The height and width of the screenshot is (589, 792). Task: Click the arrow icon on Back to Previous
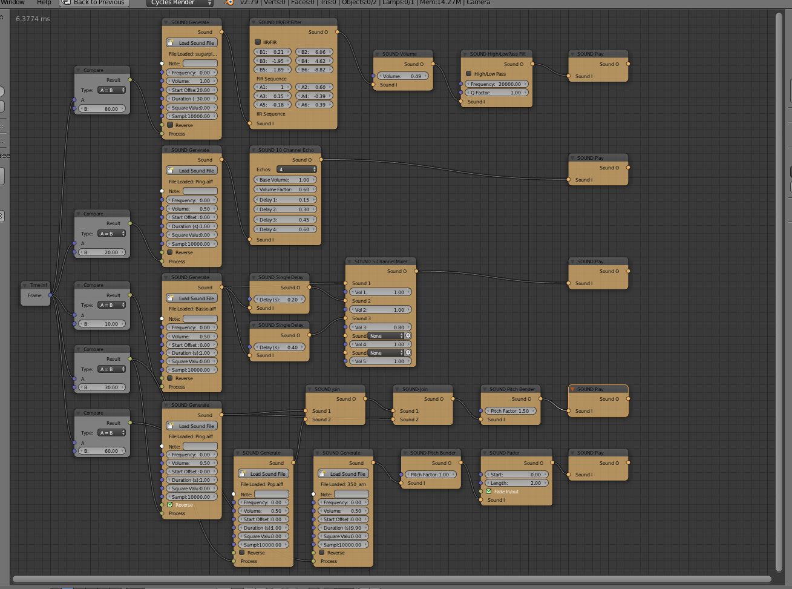tap(65, 2)
